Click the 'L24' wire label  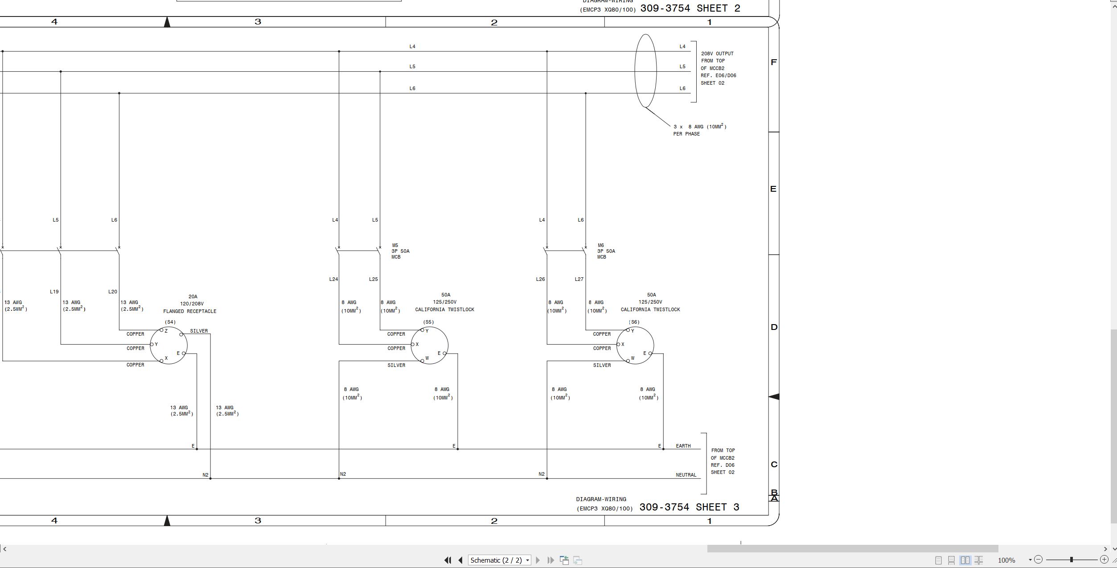click(x=333, y=279)
